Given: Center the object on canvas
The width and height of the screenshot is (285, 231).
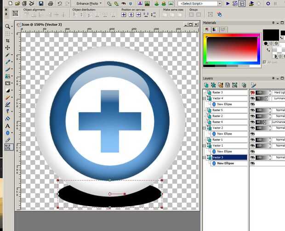Looking at the screenshot, I should pyautogui.click(x=124, y=15).
